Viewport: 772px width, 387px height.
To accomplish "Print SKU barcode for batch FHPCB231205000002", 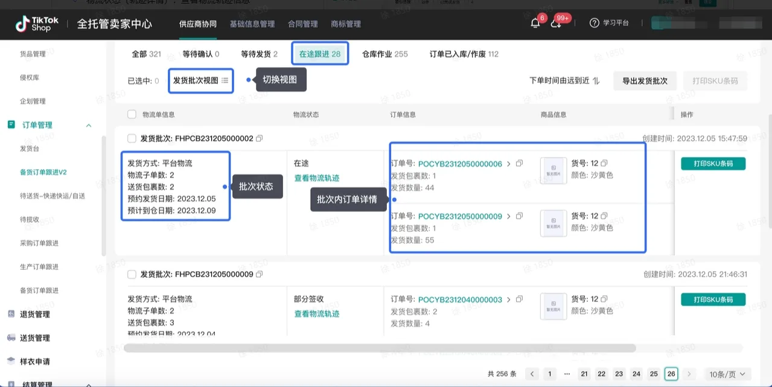I will click(713, 164).
